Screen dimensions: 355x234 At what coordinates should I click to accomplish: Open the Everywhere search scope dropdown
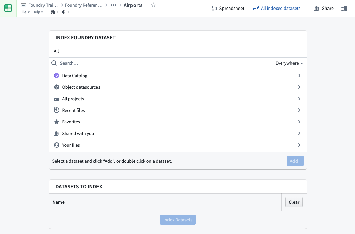[289, 63]
